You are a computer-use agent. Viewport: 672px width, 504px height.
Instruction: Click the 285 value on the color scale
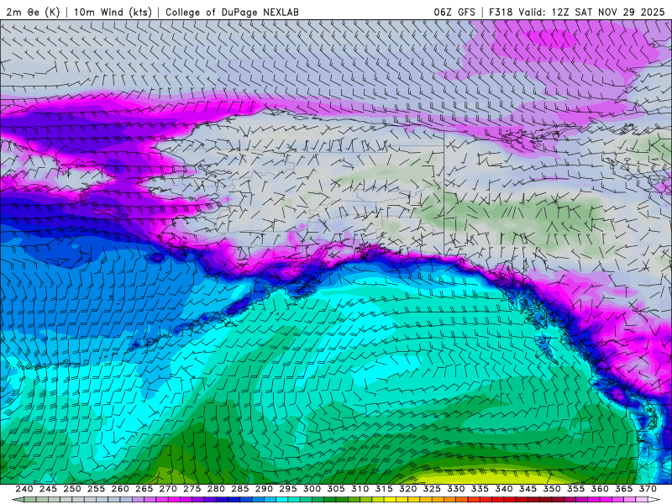240,489
